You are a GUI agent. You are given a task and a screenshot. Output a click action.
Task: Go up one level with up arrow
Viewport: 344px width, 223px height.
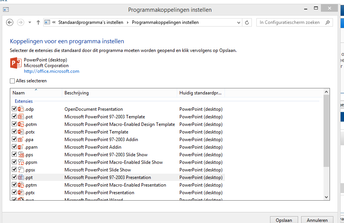tap(38, 22)
